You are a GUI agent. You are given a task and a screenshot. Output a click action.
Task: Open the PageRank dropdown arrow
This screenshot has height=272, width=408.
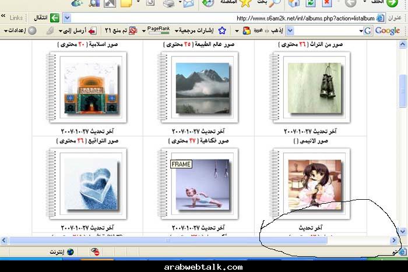tap(143, 31)
